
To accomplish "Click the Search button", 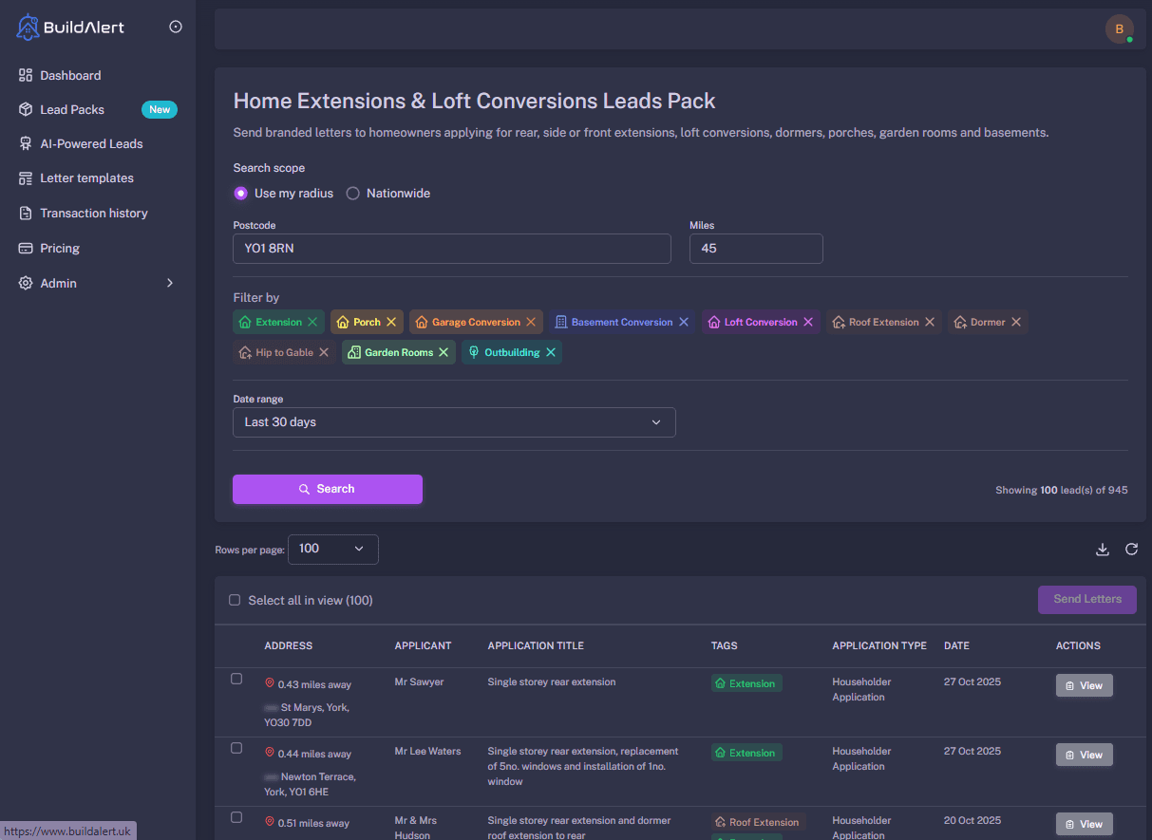I will (327, 488).
